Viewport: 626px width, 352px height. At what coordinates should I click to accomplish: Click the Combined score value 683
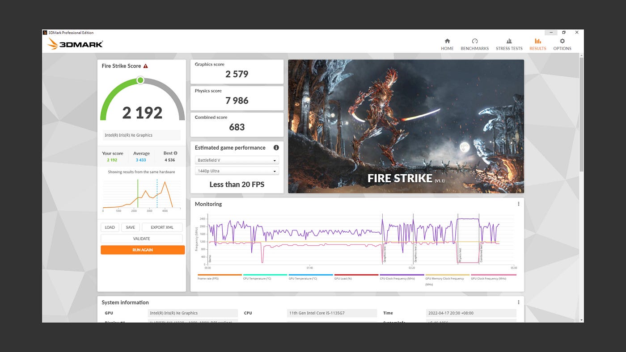tap(237, 127)
